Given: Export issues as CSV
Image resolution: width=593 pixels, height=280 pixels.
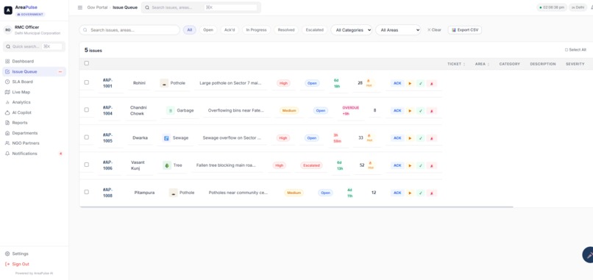Looking at the screenshot, I should pyautogui.click(x=465, y=30).
